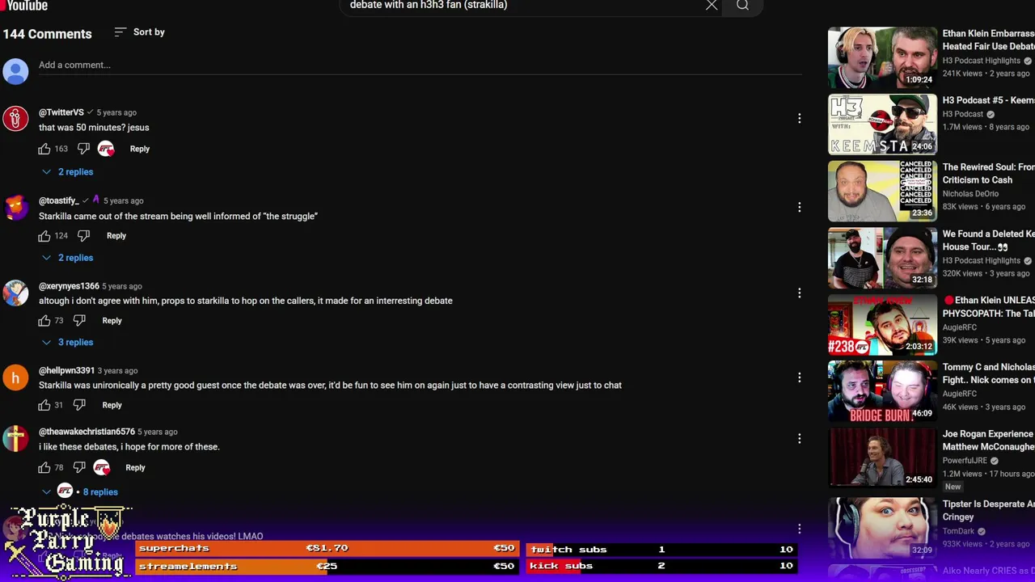The width and height of the screenshot is (1035, 582).
Task: Open @theawakechristian6576 channel name link
Action: click(87, 432)
